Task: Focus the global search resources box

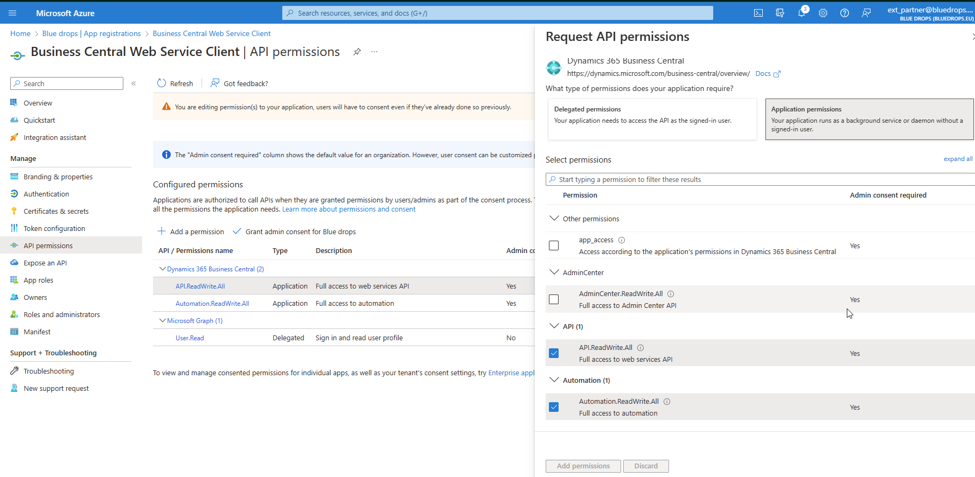Action: coord(498,13)
